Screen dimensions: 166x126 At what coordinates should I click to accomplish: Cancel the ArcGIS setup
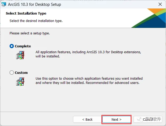[x=148, y=119]
